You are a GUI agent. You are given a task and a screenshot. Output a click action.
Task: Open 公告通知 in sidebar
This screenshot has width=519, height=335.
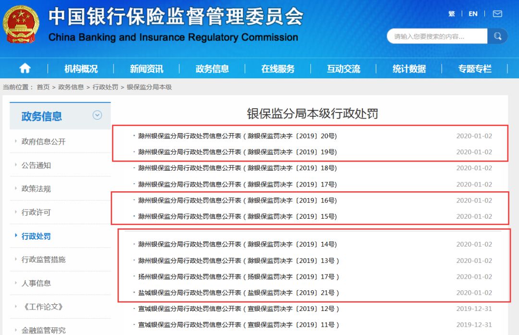pos(36,165)
